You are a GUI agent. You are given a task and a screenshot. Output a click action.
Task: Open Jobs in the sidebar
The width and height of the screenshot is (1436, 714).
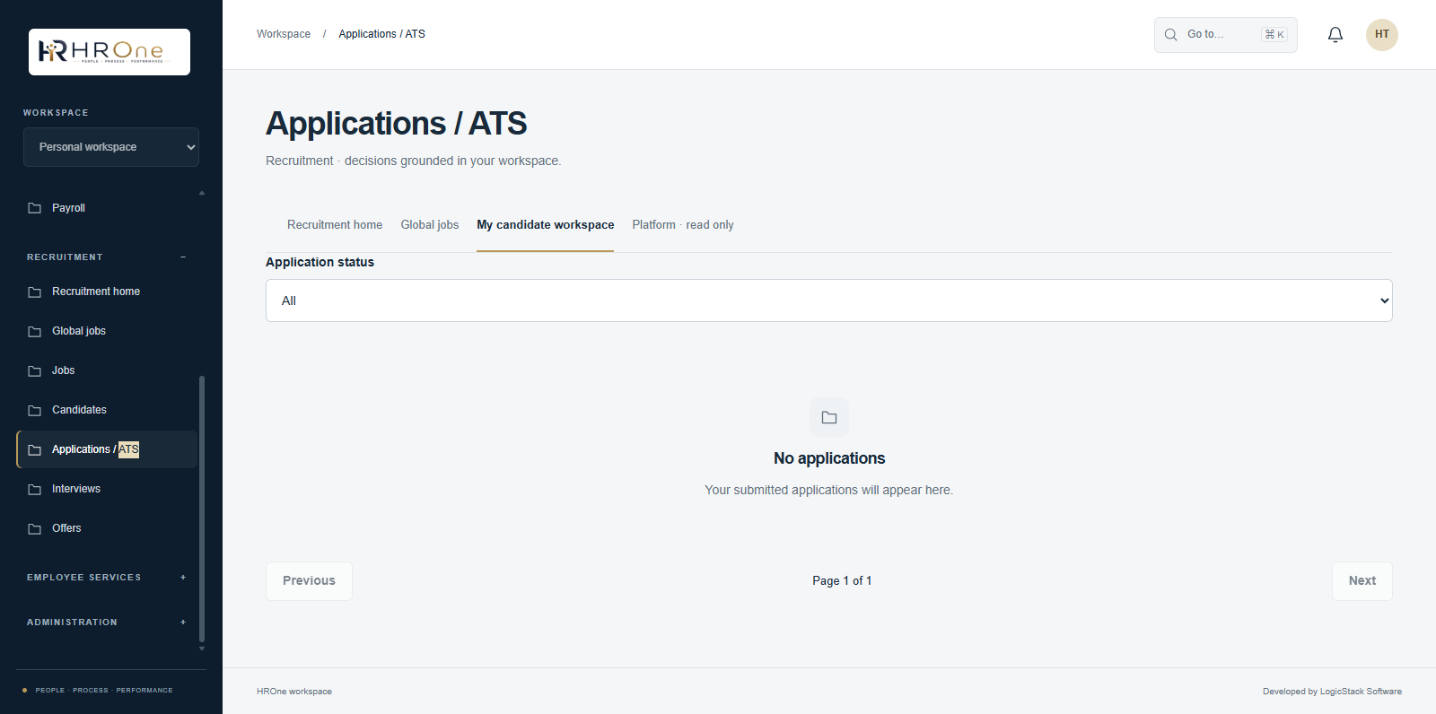(x=108, y=370)
